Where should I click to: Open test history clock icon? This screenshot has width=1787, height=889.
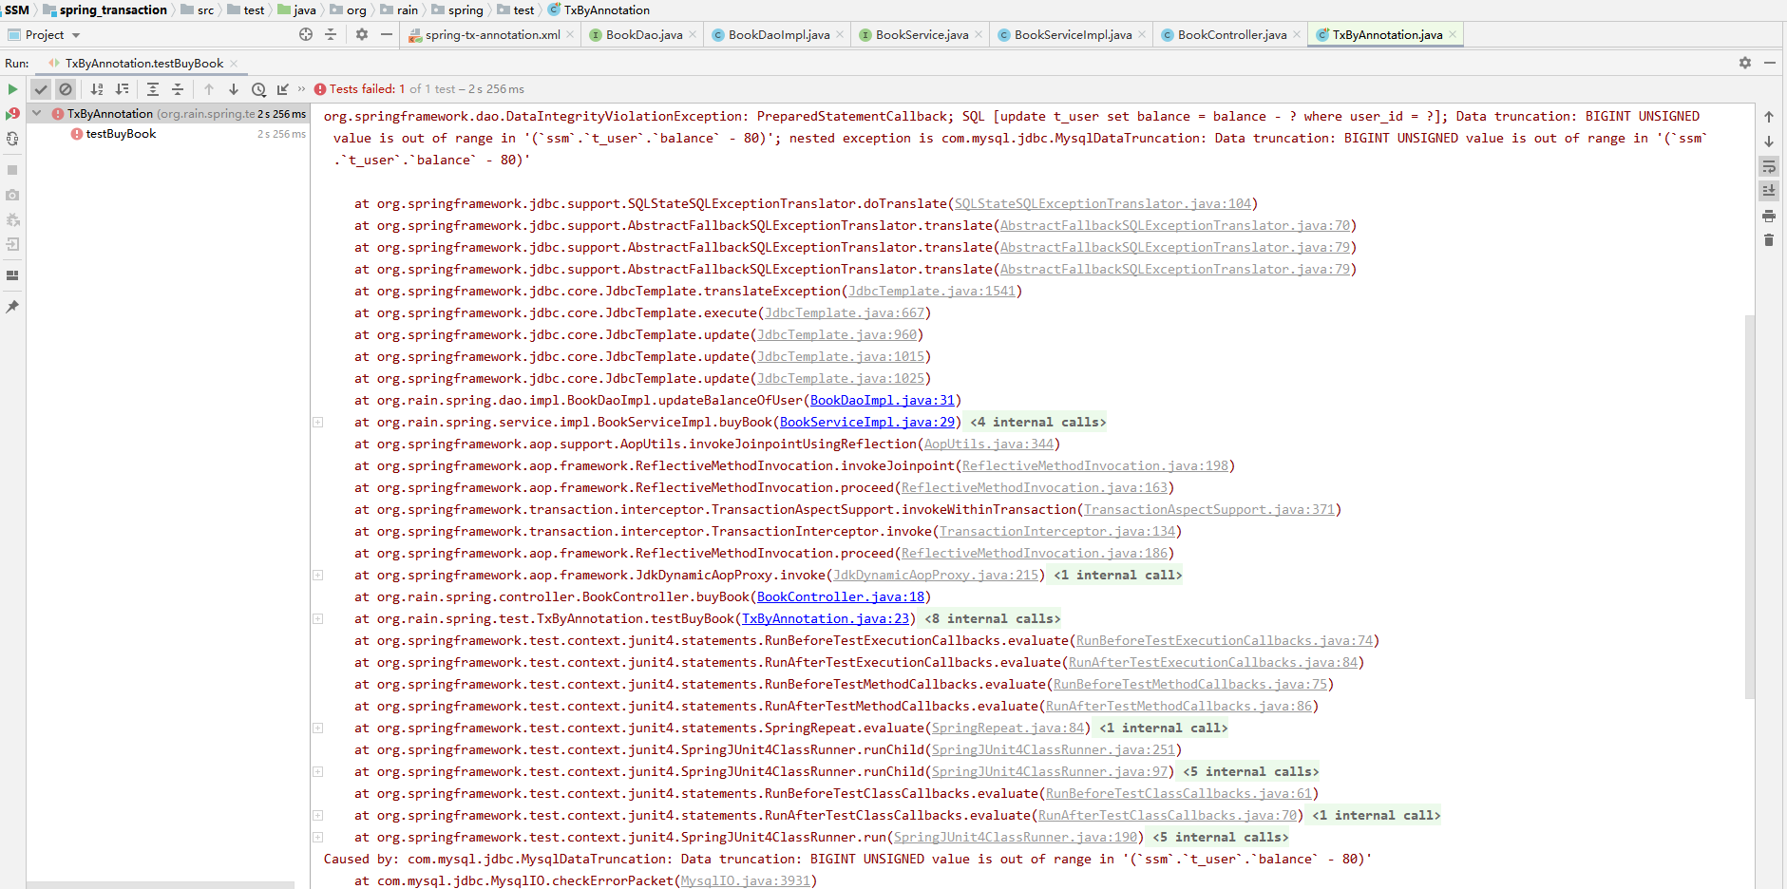pos(258,89)
